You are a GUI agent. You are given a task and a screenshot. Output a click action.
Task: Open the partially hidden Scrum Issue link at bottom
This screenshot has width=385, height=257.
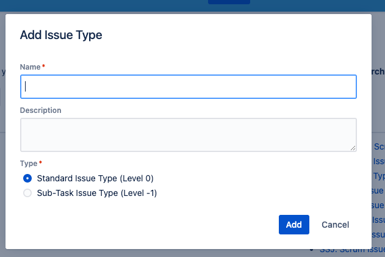coord(352,251)
